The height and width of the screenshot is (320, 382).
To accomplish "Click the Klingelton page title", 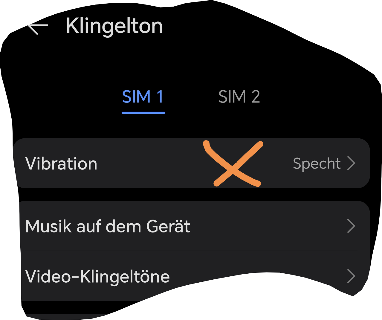I will pyautogui.click(x=114, y=26).
